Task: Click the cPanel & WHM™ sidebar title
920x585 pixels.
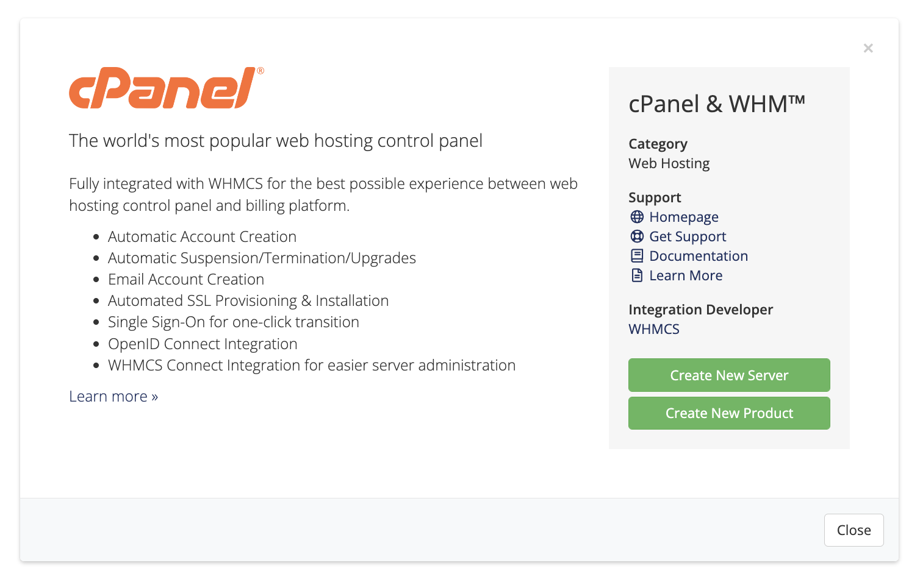Action: (x=717, y=104)
